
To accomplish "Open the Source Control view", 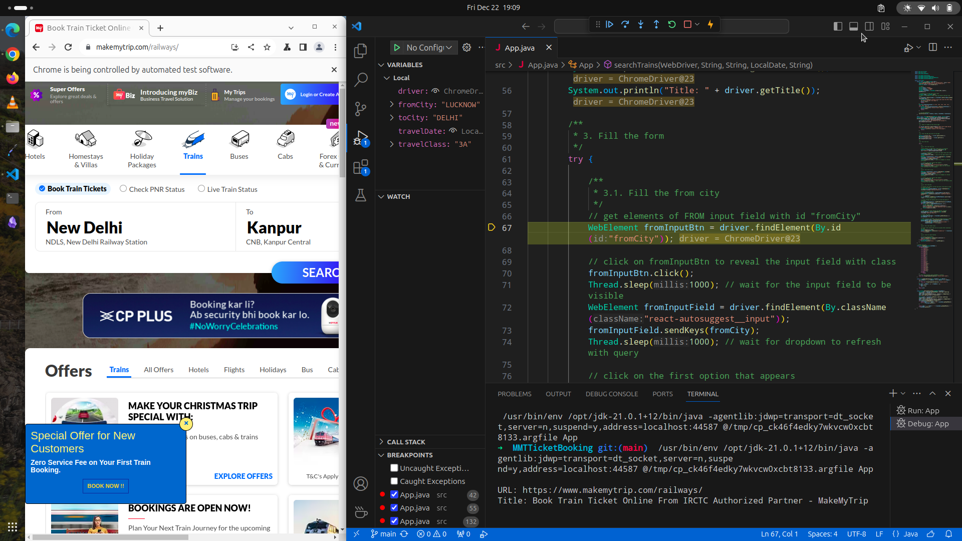I will 360,109.
